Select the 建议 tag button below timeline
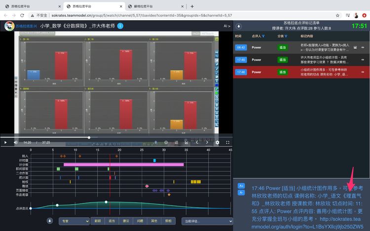The width and height of the screenshot is (370, 231). (126, 221)
